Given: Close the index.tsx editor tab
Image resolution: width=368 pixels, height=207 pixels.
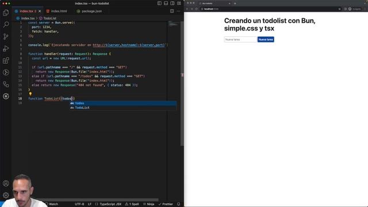Looking at the screenshot, I should [x=40, y=11].
